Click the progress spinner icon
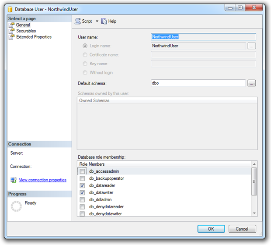Viewport: 271px width, 245px height. pyautogui.click(x=16, y=206)
